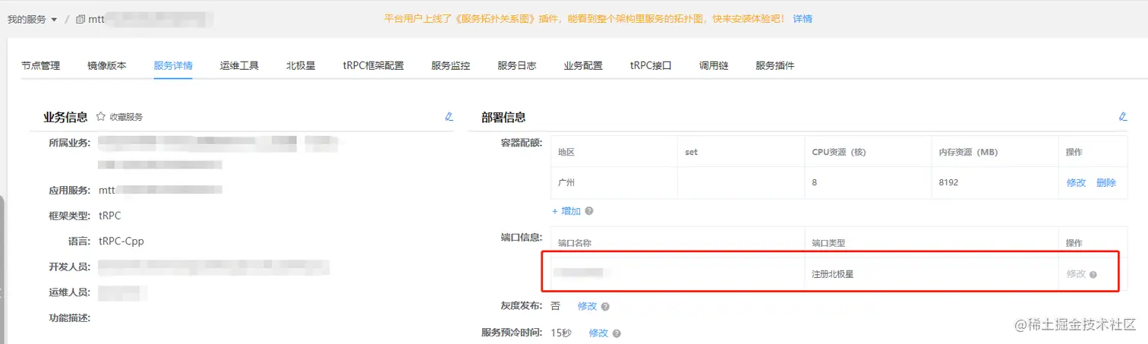Open the 调用链 tab
Viewport: 1148px width, 344px height.
[714, 65]
